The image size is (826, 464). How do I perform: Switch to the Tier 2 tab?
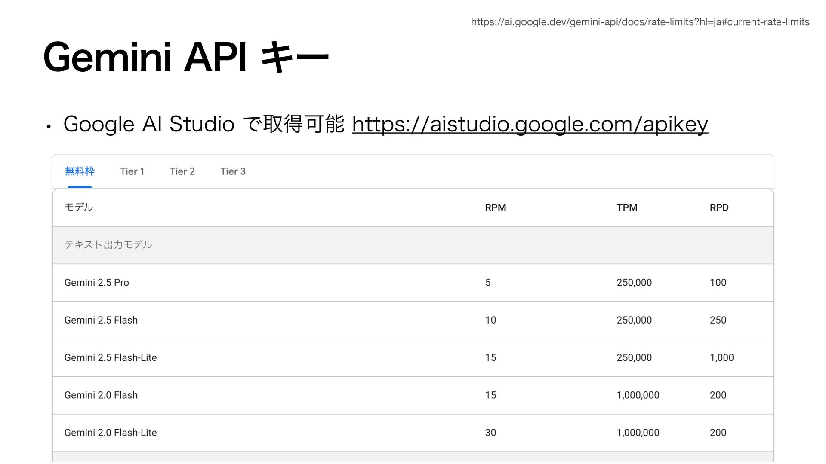click(x=182, y=171)
